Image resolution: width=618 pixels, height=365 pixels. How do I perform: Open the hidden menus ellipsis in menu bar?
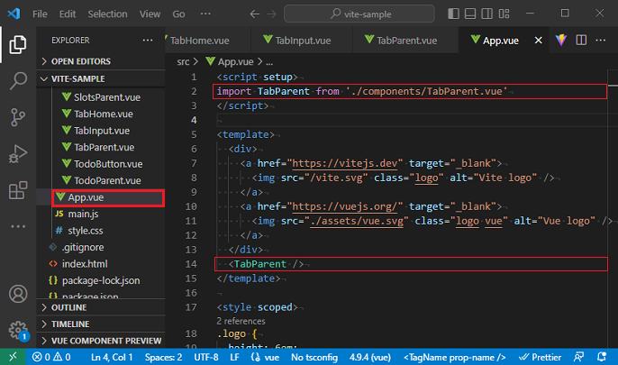coord(205,14)
